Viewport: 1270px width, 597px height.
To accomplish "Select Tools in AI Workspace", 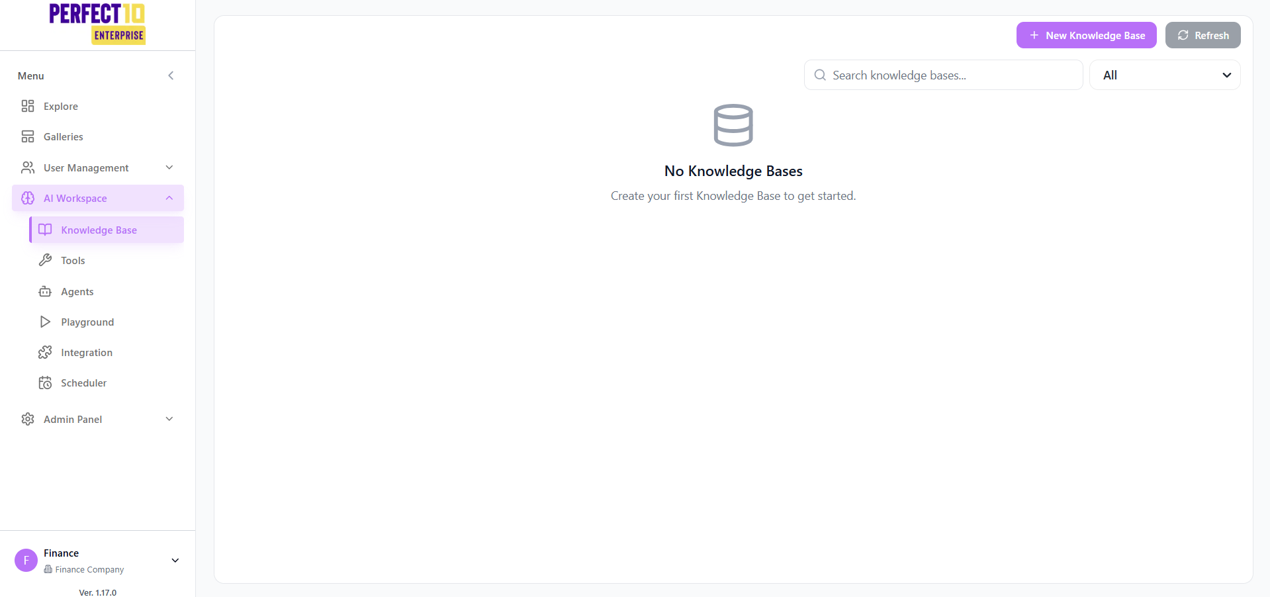I will tap(107, 260).
